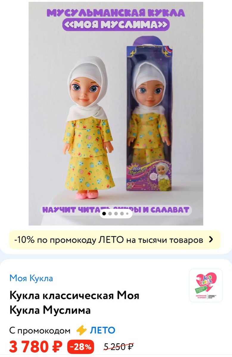
Task: Click the ЛЕТО promo code link
Action: coord(102,330)
